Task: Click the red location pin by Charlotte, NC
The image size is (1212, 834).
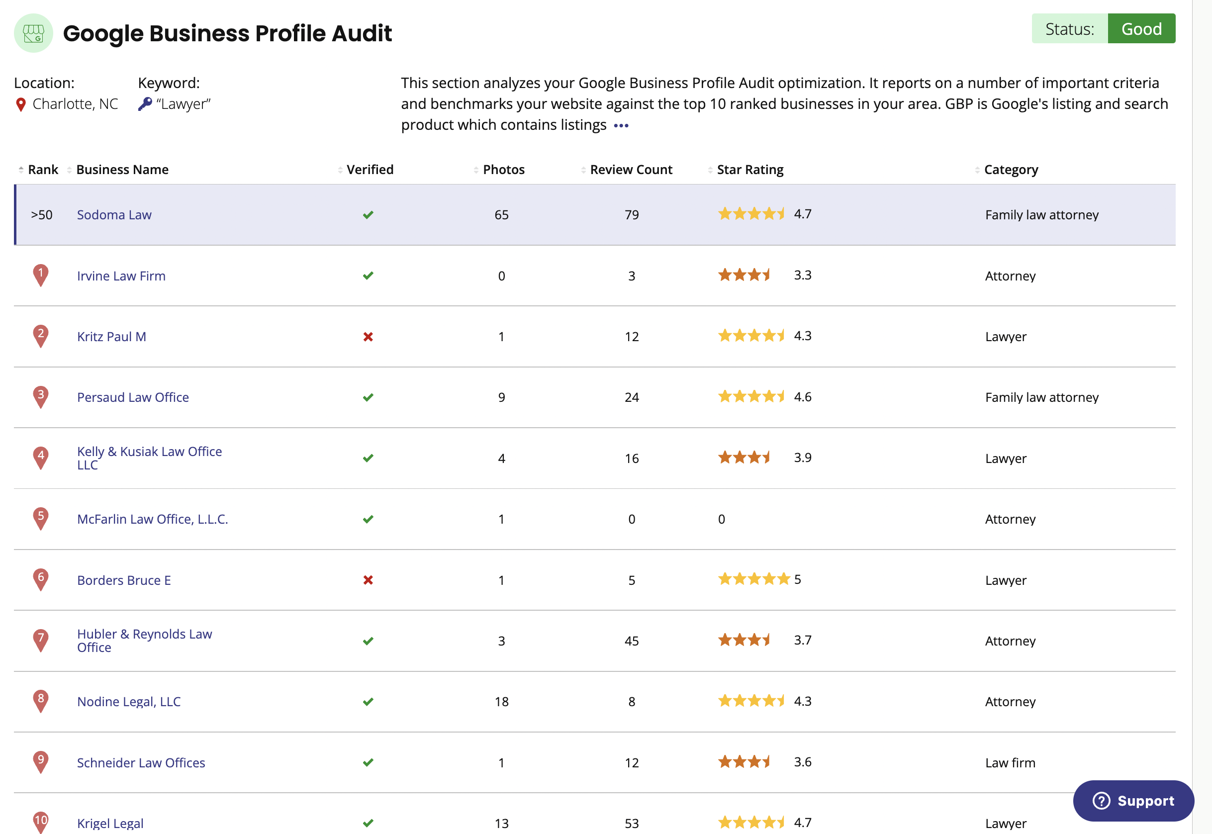Action: point(21,104)
